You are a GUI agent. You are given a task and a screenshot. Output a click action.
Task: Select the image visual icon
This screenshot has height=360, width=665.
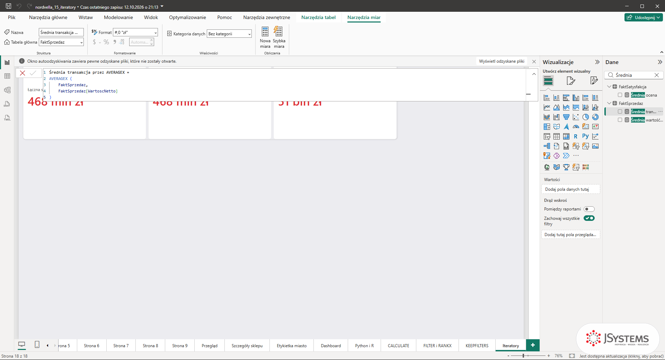595,146
